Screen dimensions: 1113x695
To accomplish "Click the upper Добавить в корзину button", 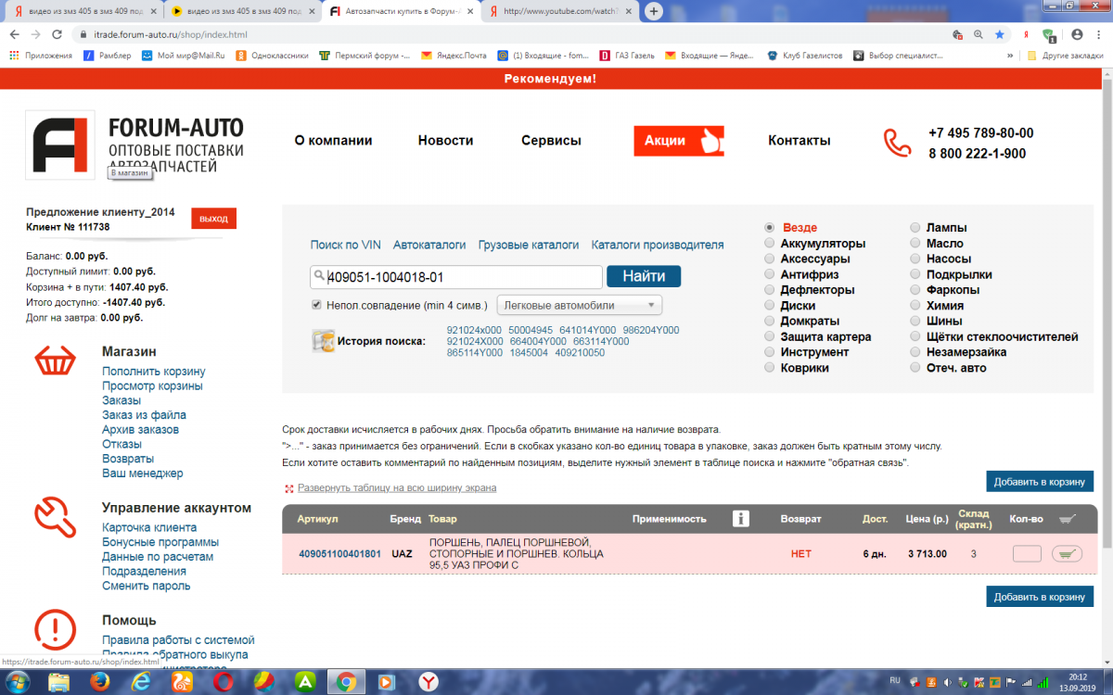I will point(1040,482).
